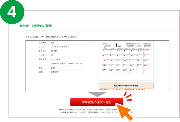Select the quantity value 10部
This screenshot has height=122, width=180.
[53, 68]
